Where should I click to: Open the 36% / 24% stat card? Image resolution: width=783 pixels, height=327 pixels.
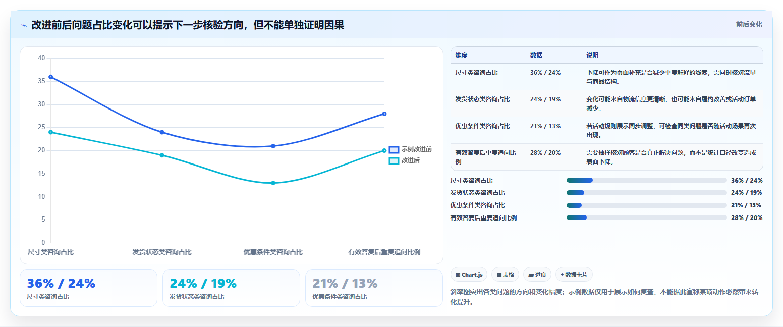[x=88, y=288]
